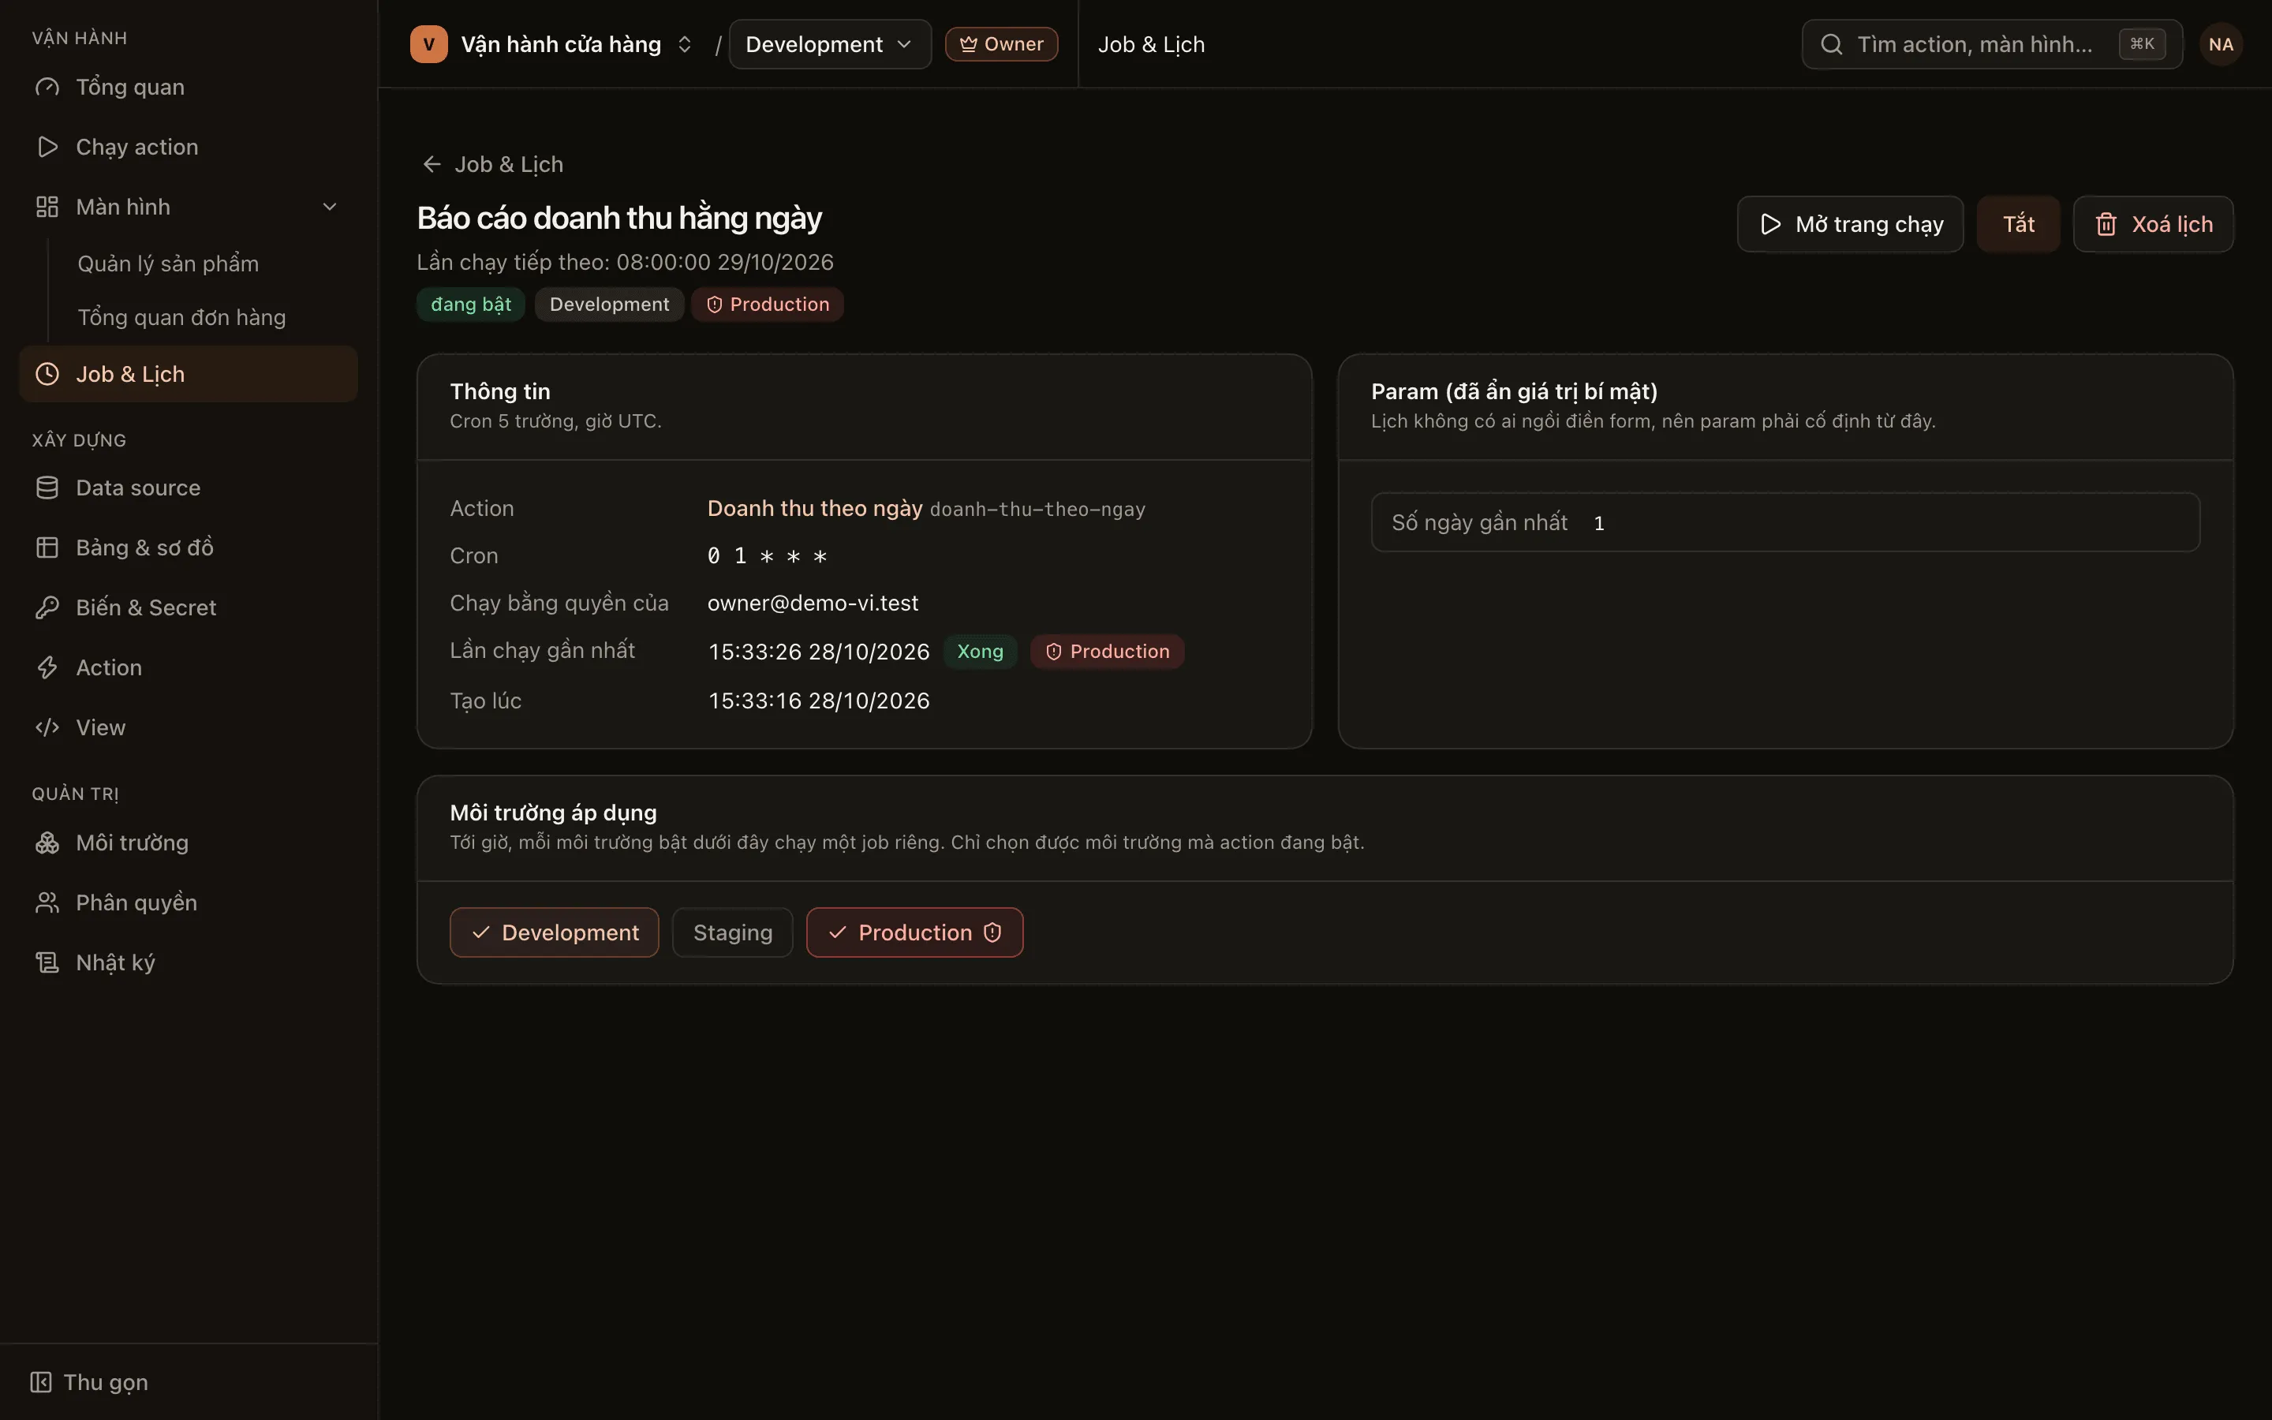The image size is (2272, 1420).
Task: Open the Vận hành cửa hàng workspace switcher
Action: tap(553, 44)
